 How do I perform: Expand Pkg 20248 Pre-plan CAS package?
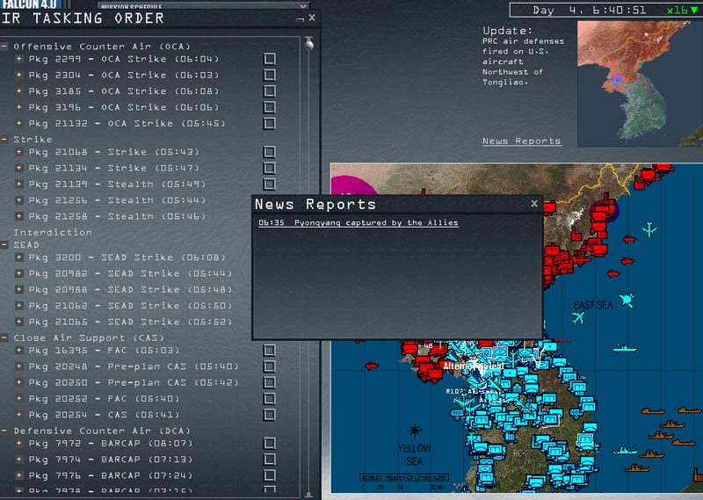tap(18, 366)
